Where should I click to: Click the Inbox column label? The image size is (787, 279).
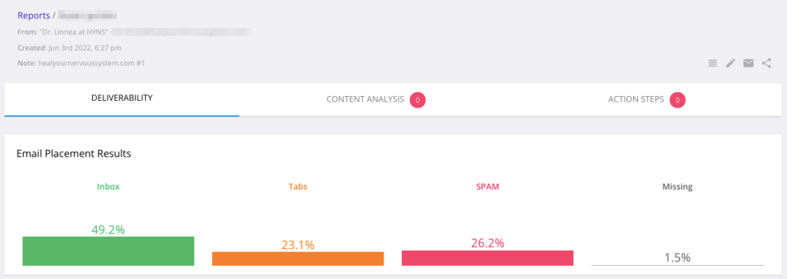coord(108,187)
